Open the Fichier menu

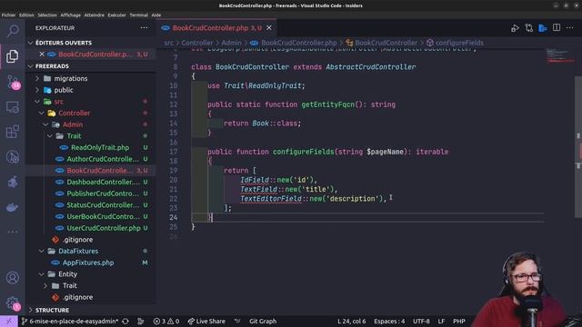pos(8,15)
